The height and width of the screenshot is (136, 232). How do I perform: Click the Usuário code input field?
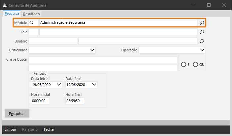53,41
